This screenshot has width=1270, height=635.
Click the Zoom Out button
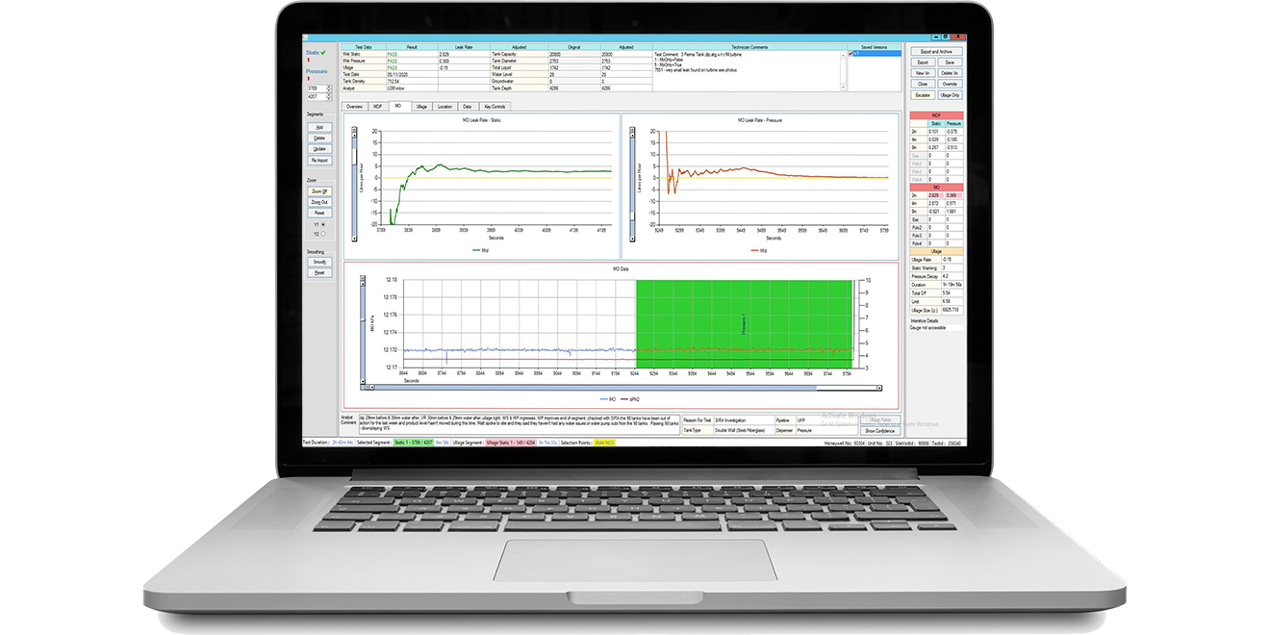pos(318,202)
